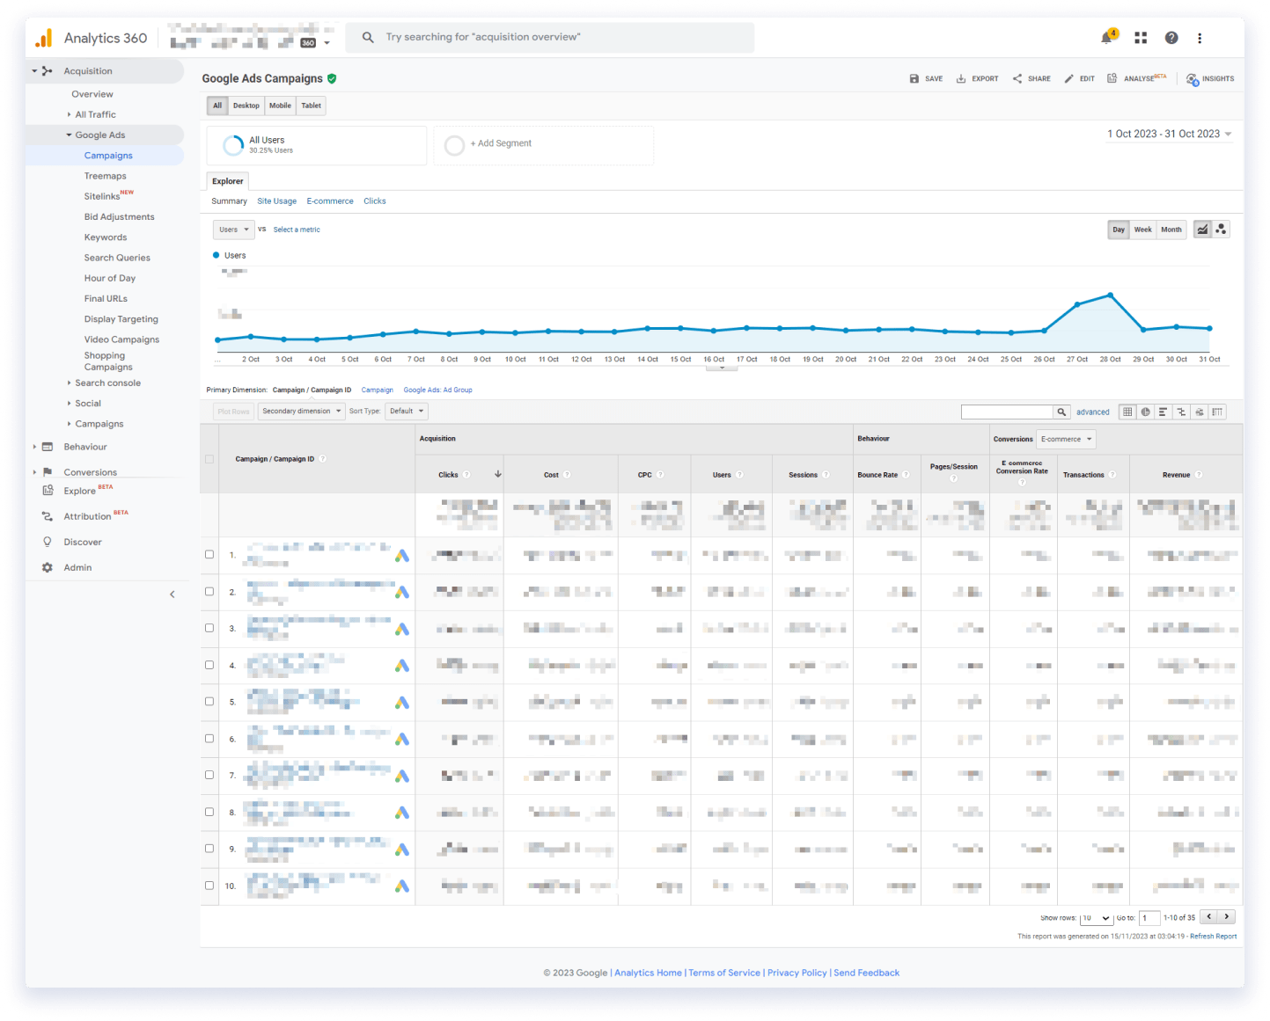Collapse the Google Ads sidebar group
The image size is (1270, 1021).
pyautogui.click(x=70, y=135)
